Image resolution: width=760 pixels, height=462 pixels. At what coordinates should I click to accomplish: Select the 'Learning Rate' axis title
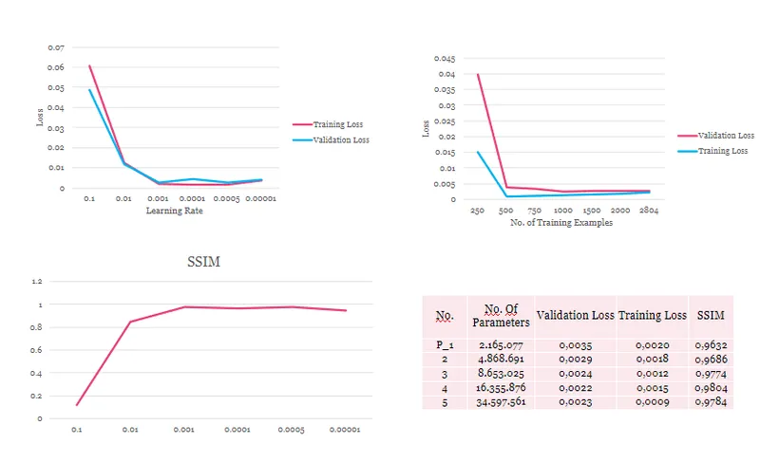pos(174,211)
